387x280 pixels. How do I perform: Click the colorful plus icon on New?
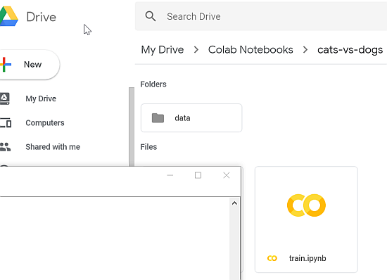(x=6, y=65)
